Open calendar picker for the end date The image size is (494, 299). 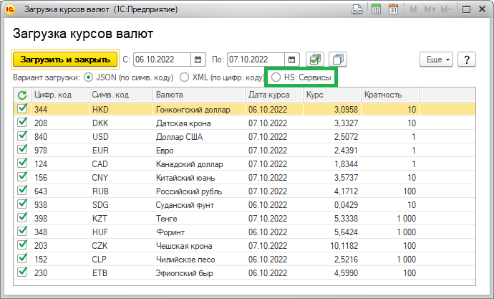(291, 60)
